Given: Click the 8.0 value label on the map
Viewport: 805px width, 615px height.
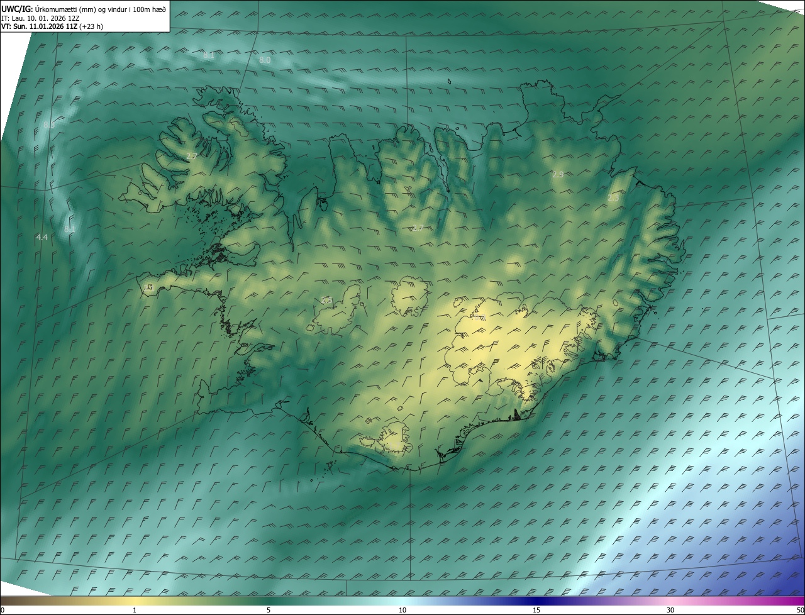Looking at the screenshot, I should pos(265,60).
